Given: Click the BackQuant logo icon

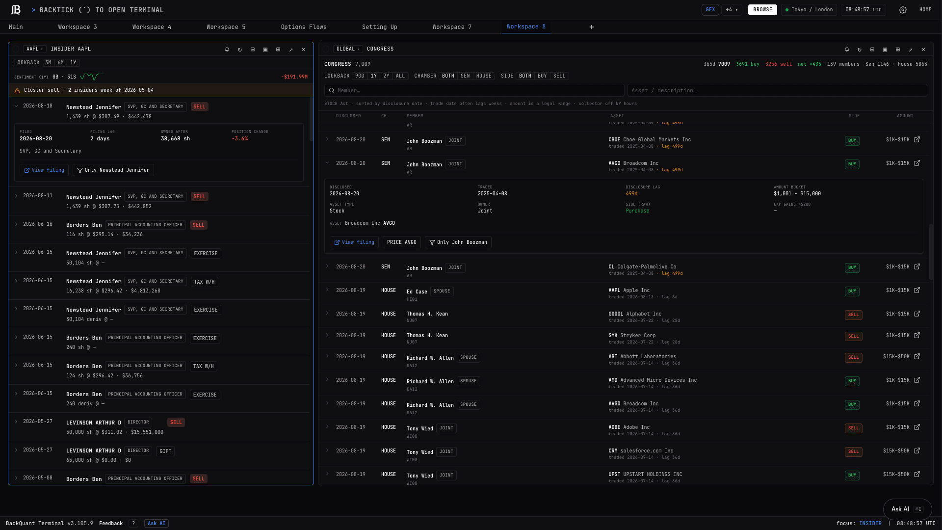Looking at the screenshot, I should tap(16, 10).
